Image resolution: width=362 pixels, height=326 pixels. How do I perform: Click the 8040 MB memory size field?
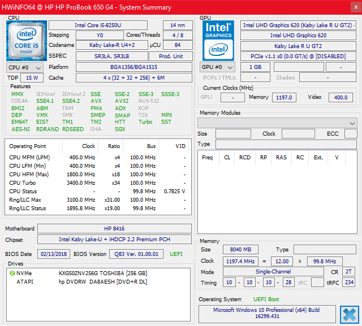(240, 250)
